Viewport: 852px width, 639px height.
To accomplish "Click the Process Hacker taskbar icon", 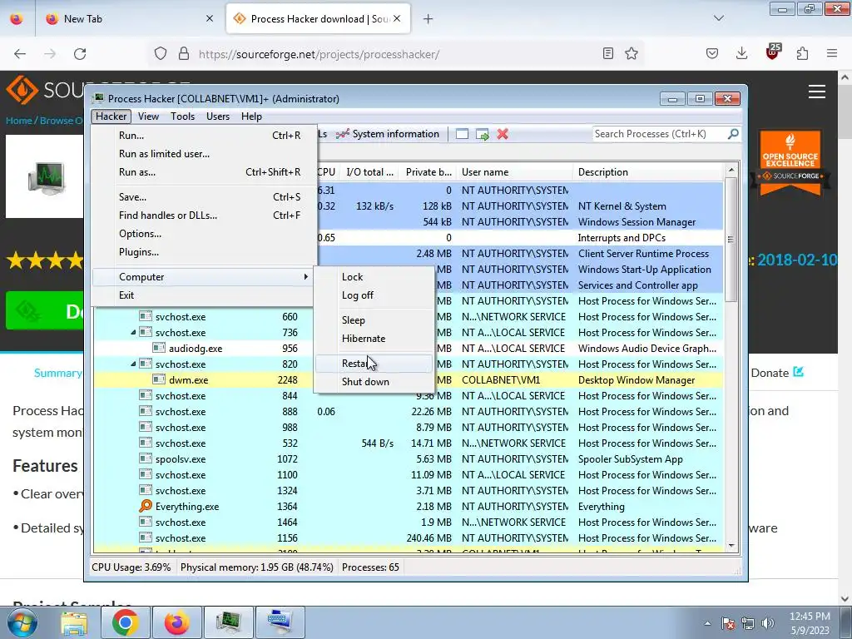I will point(228,622).
